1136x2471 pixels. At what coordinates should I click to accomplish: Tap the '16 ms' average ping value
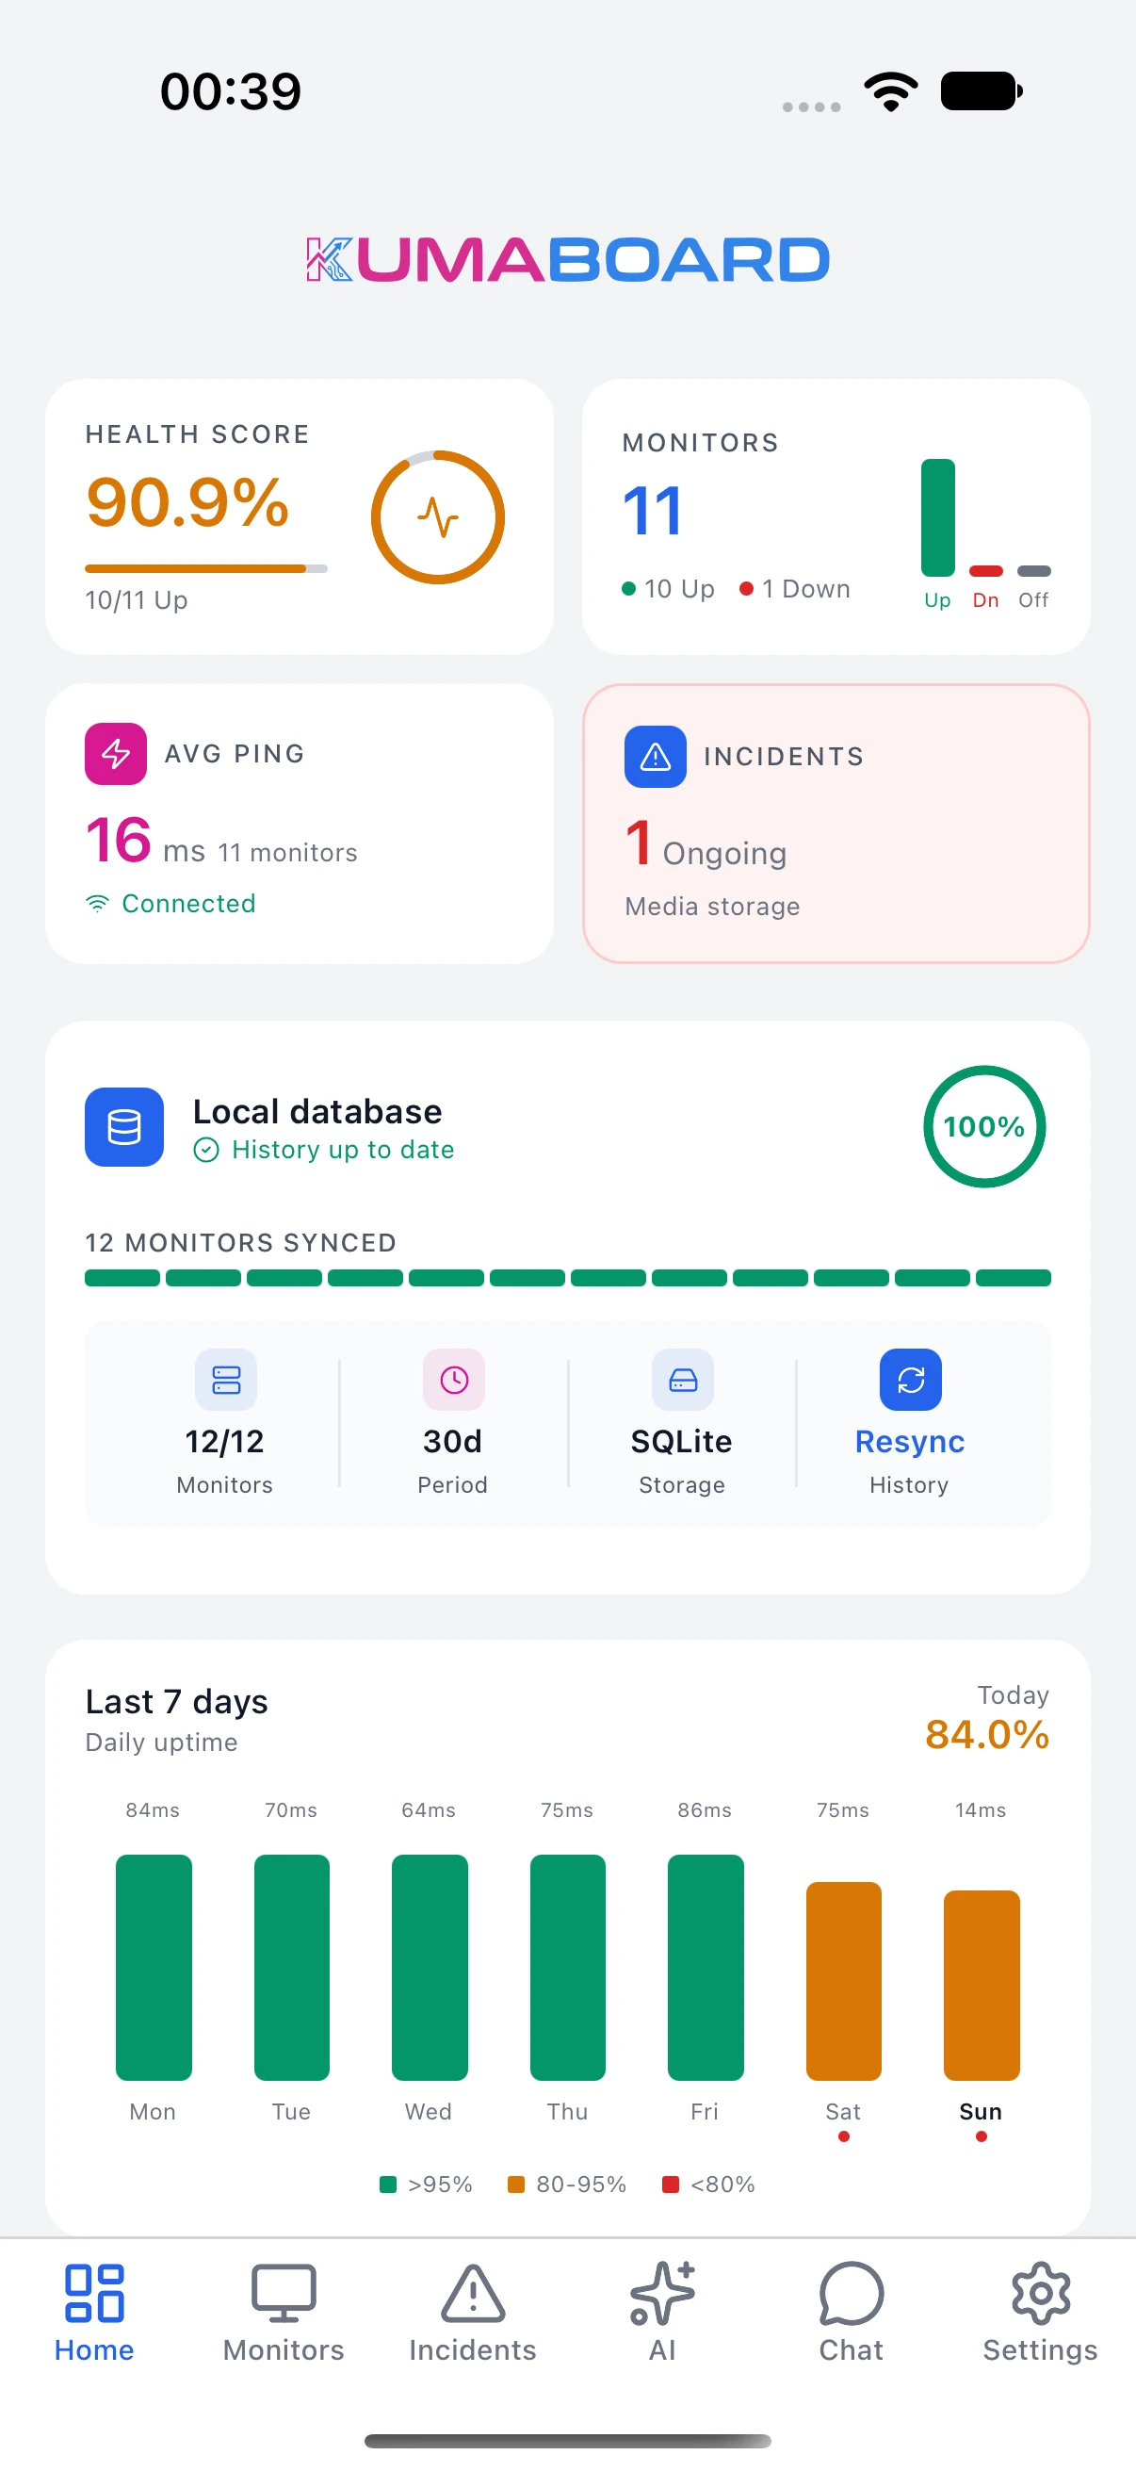145,842
